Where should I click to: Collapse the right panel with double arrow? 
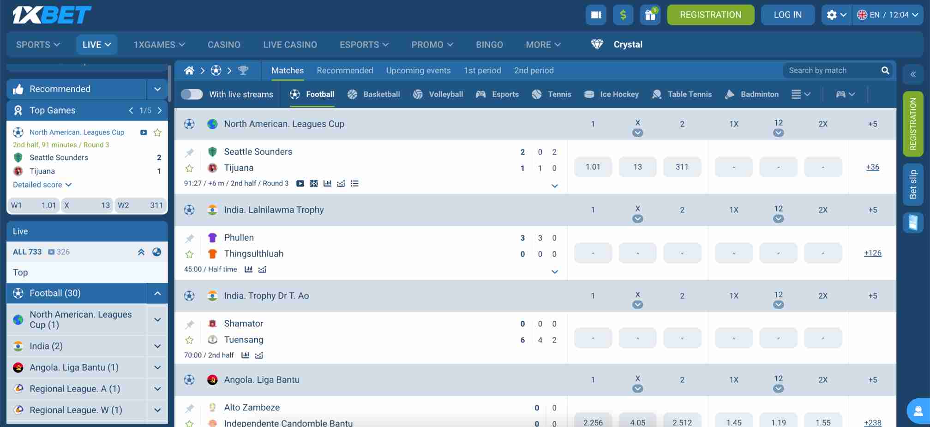tap(913, 74)
